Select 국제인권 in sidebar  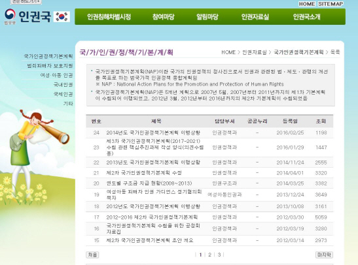[x=63, y=94]
